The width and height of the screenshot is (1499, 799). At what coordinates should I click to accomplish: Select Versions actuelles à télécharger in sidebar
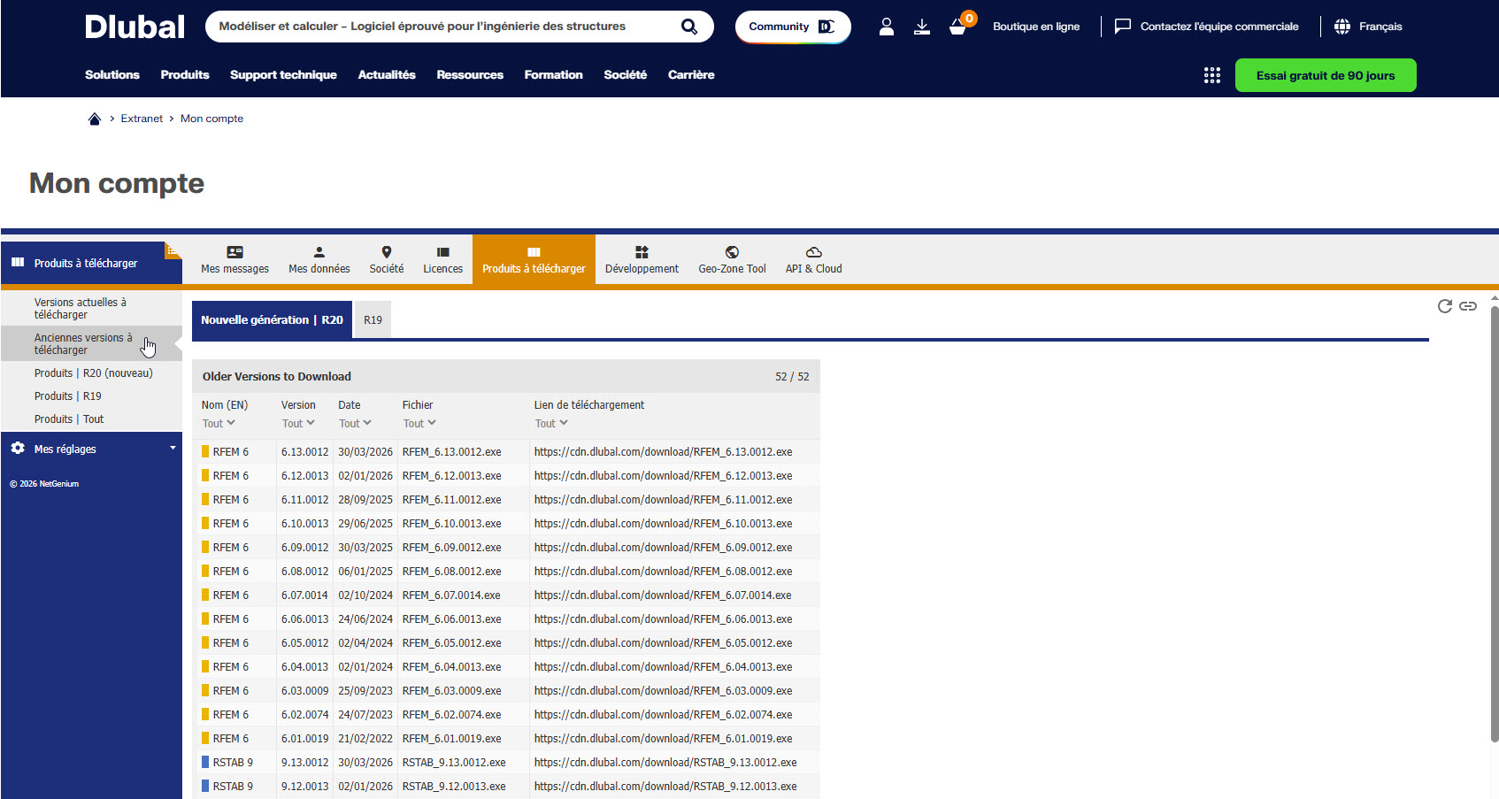[92, 308]
